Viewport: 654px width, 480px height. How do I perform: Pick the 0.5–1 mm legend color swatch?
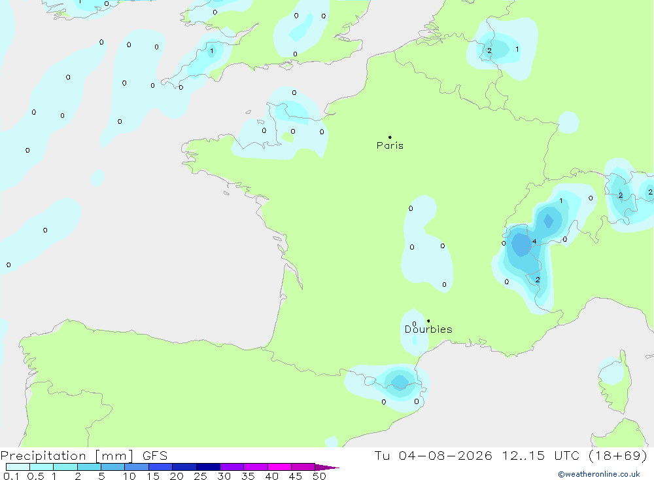tap(42, 467)
